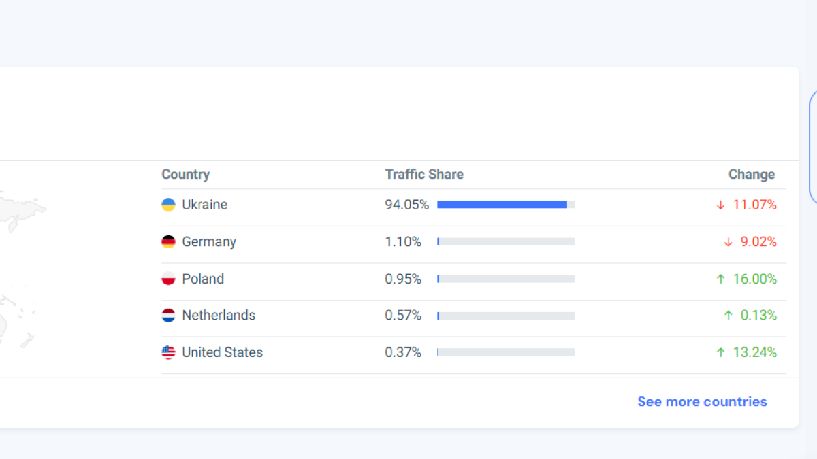Click the Change column header
The image size is (817, 459).
pyautogui.click(x=751, y=175)
